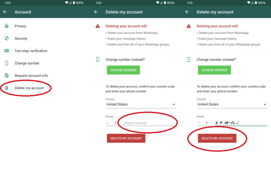This screenshot has width=271, height=185.
Task: Select Delete my account menu item
Action: click(x=29, y=88)
